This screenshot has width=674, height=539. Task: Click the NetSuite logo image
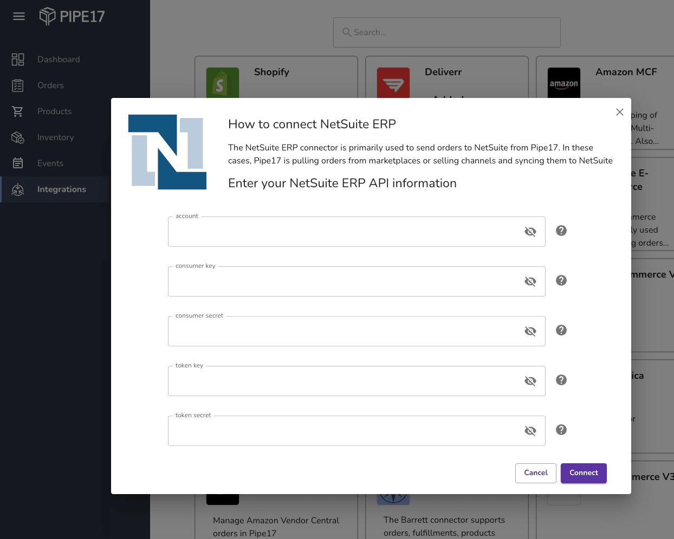click(x=167, y=152)
